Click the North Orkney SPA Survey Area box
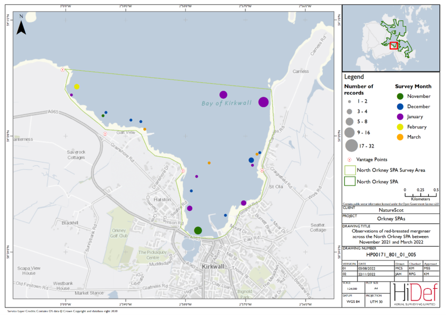The width and height of the screenshot is (446, 315). click(350, 170)
